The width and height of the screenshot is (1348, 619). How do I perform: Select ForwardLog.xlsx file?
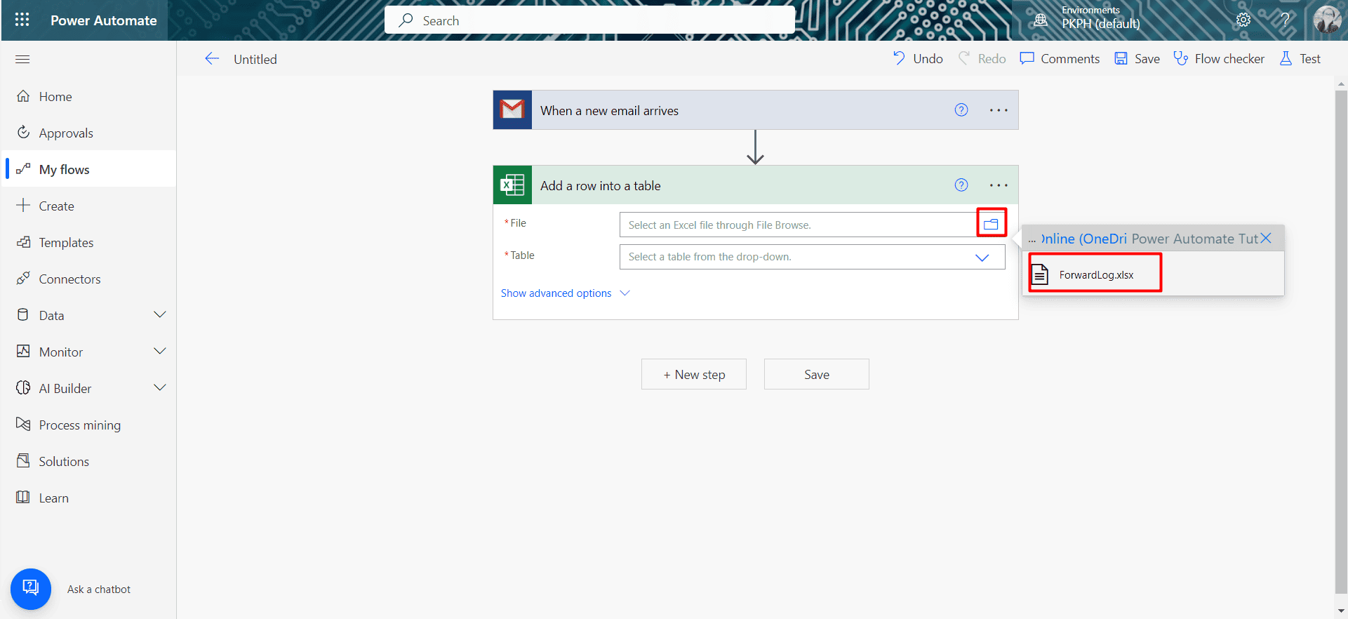pyautogui.click(x=1095, y=274)
